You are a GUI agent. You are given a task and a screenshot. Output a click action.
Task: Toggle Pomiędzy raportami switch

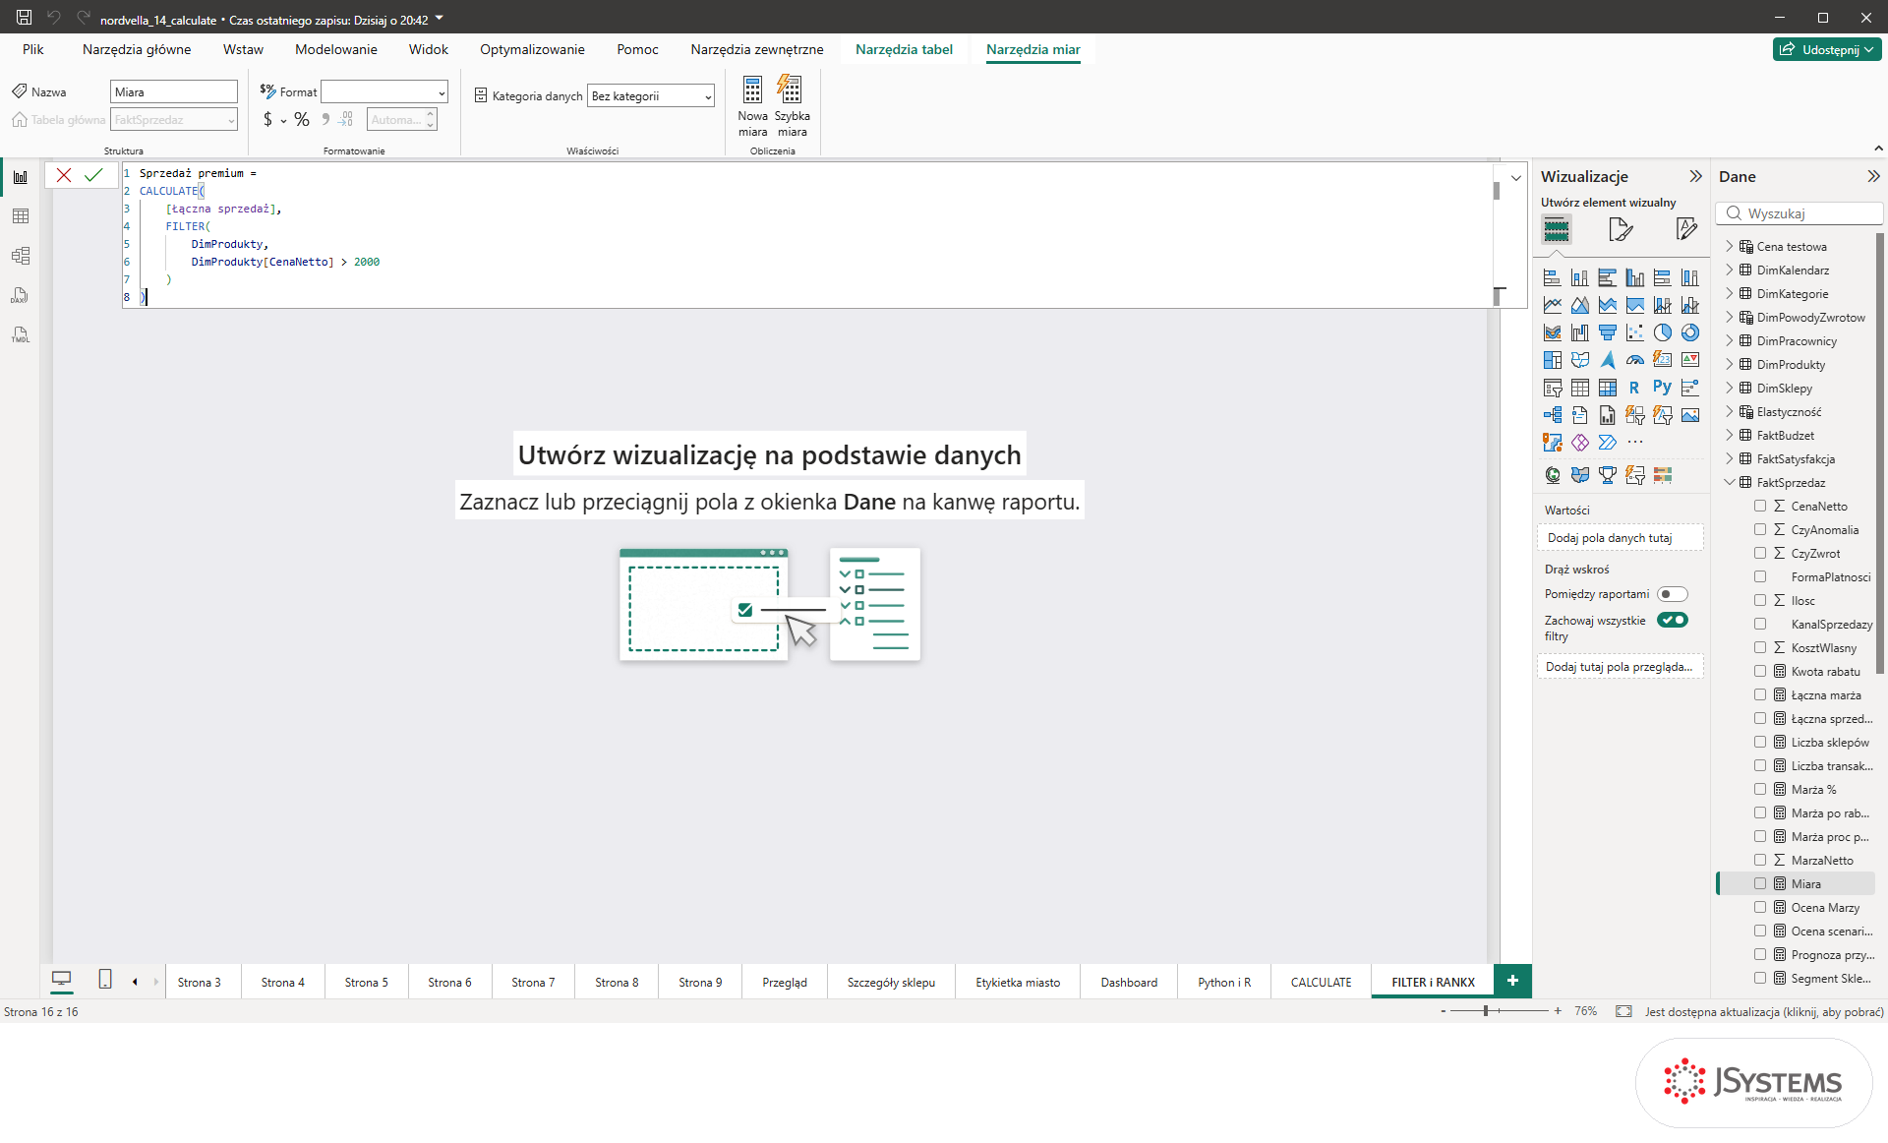point(1672,594)
